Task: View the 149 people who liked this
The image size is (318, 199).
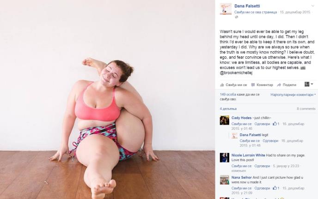Action: click(239, 96)
